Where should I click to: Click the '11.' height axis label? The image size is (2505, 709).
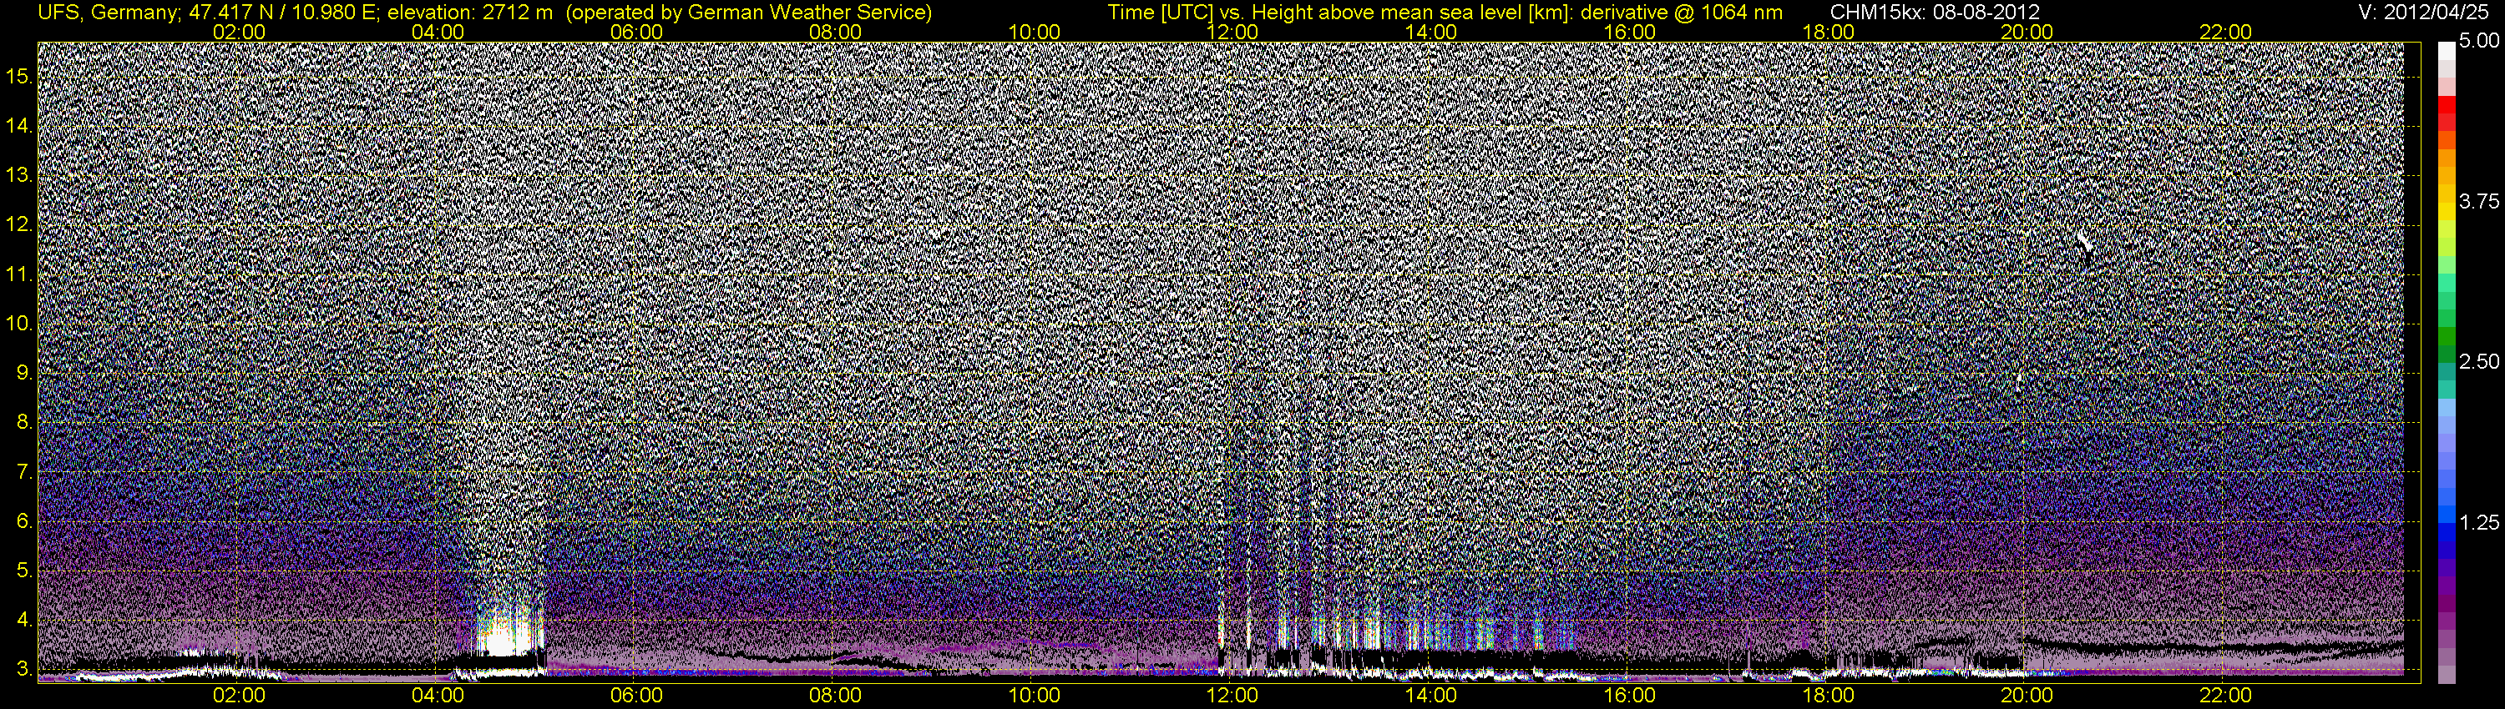coord(20,275)
